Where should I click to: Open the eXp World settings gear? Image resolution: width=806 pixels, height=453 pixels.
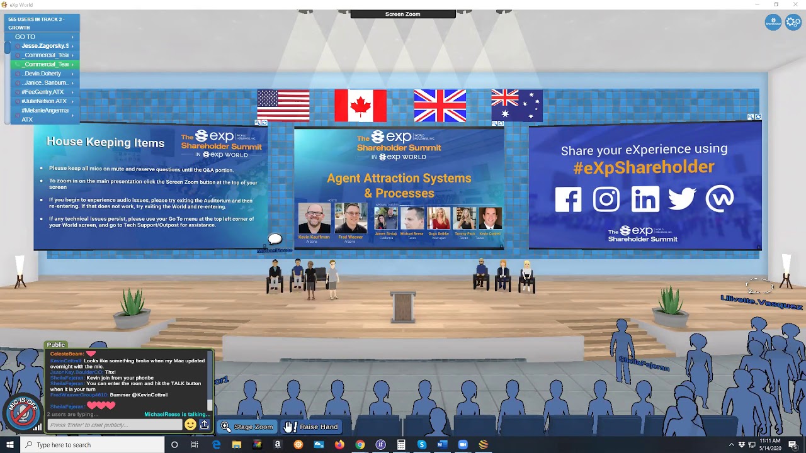793,23
